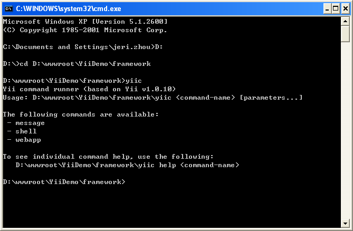Screen dimensions: 353x231
Task: Click 'Yii command runner (based on Yii v1.0.10)'
Action: point(89,89)
